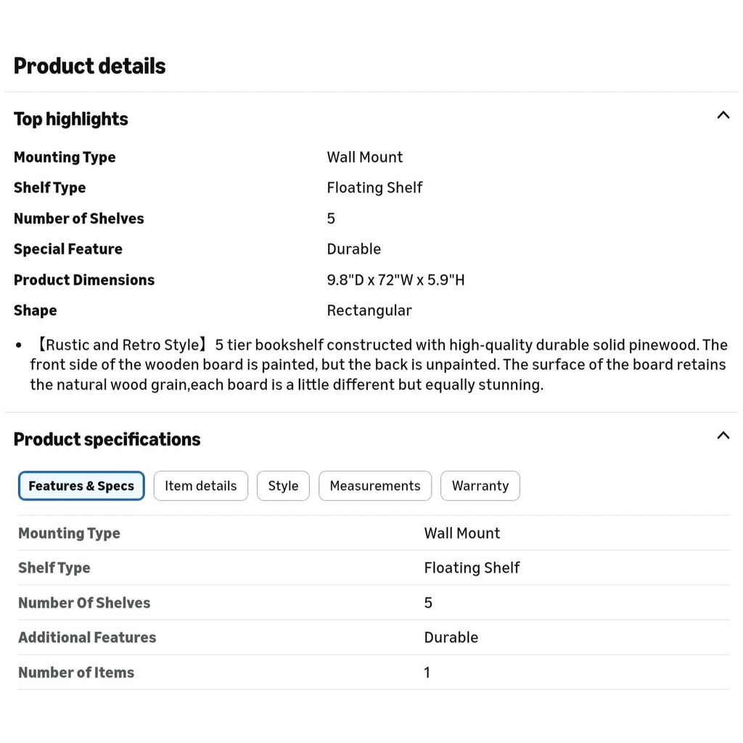743x743 pixels.
Task: Click the Product details heading
Action: (89, 66)
